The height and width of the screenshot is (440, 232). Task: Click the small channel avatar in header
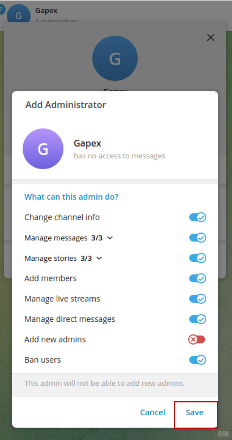[x=19, y=14]
